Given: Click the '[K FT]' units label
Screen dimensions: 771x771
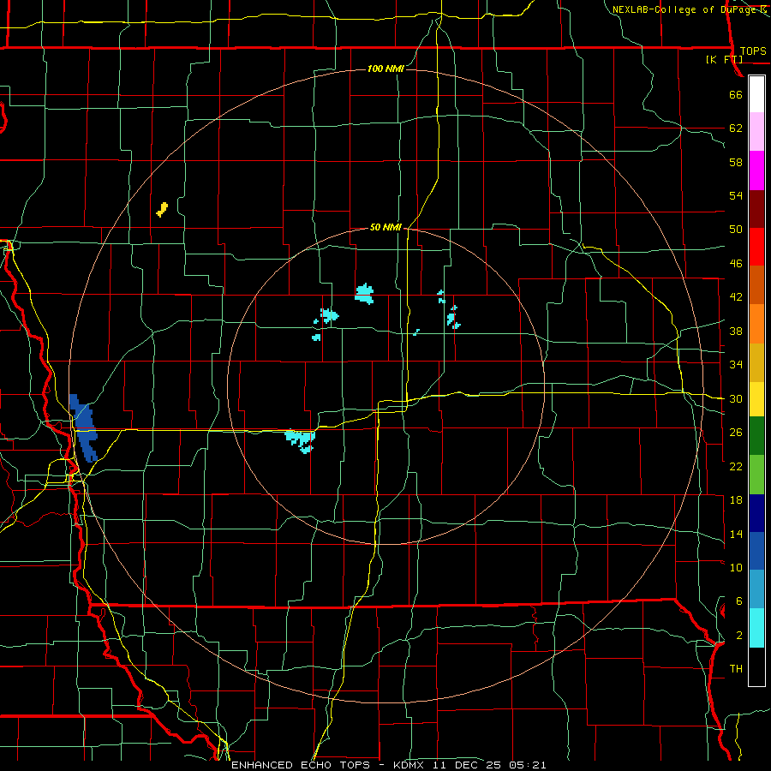Looking at the screenshot, I should (x=724, y=59).
